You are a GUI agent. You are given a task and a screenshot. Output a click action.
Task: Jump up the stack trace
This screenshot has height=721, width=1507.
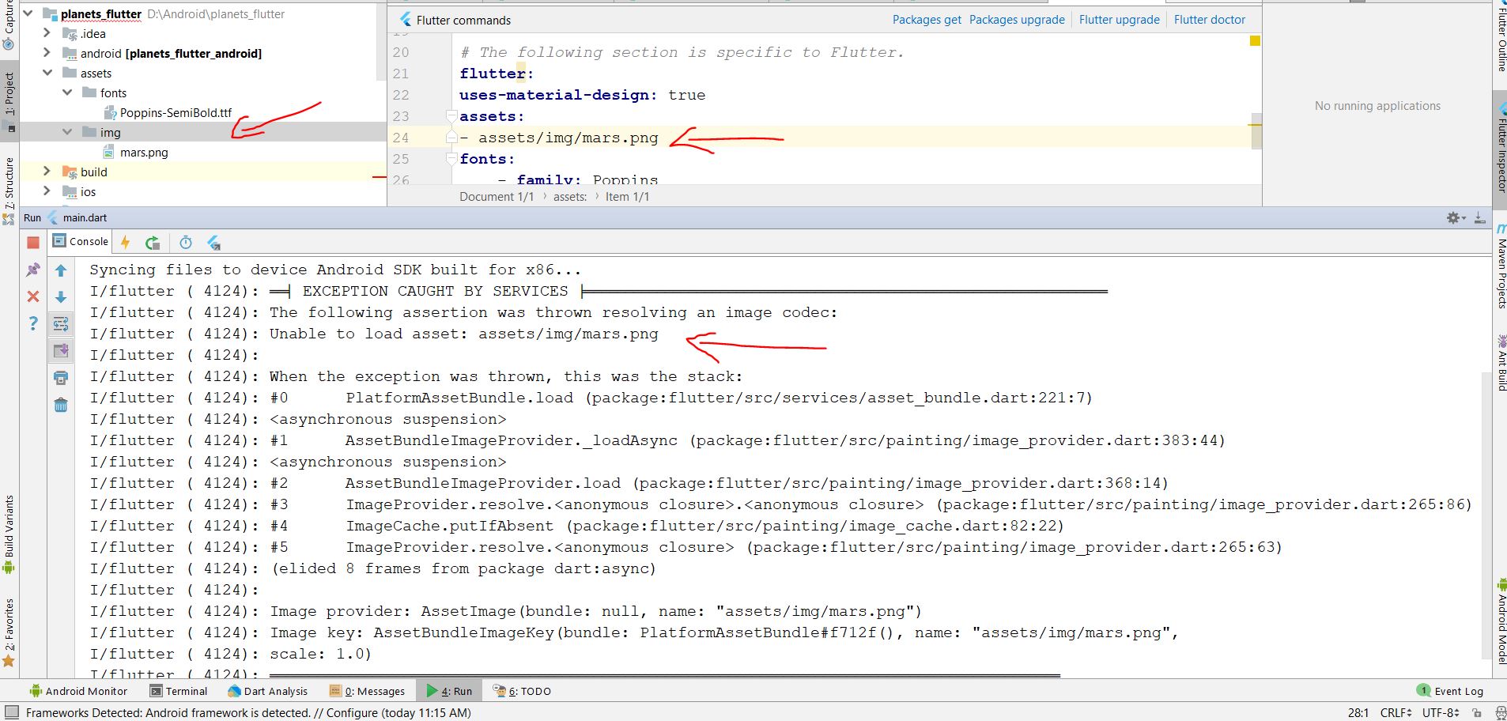[61, 270]
